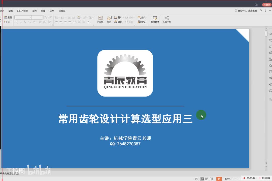Viewport: 272px width, 181px height.
Task: Open the picture (图片) dropdown arrow
Action: pos(123,17)
